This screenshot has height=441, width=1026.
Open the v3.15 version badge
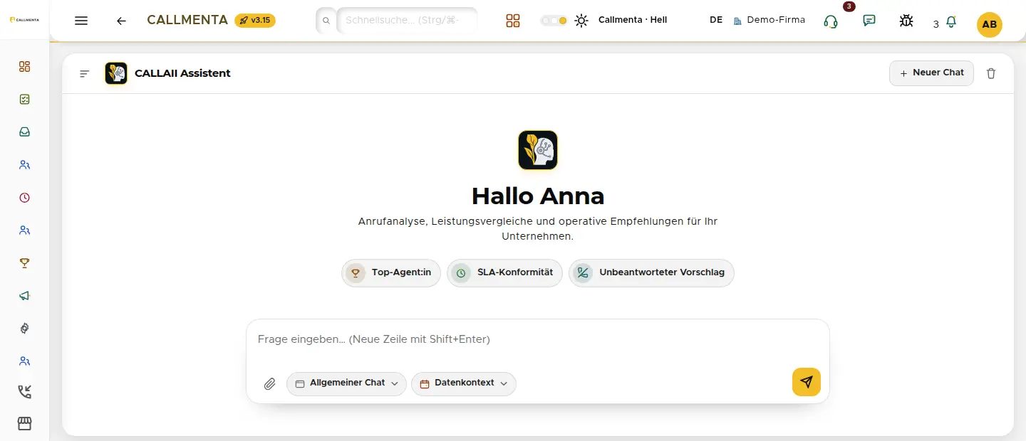tap(255, 20)
